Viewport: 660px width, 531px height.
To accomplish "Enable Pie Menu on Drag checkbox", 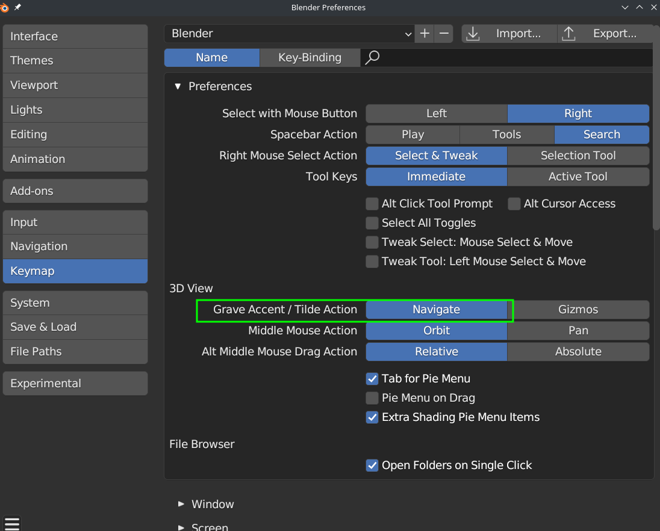I will (x=372, y=398).
